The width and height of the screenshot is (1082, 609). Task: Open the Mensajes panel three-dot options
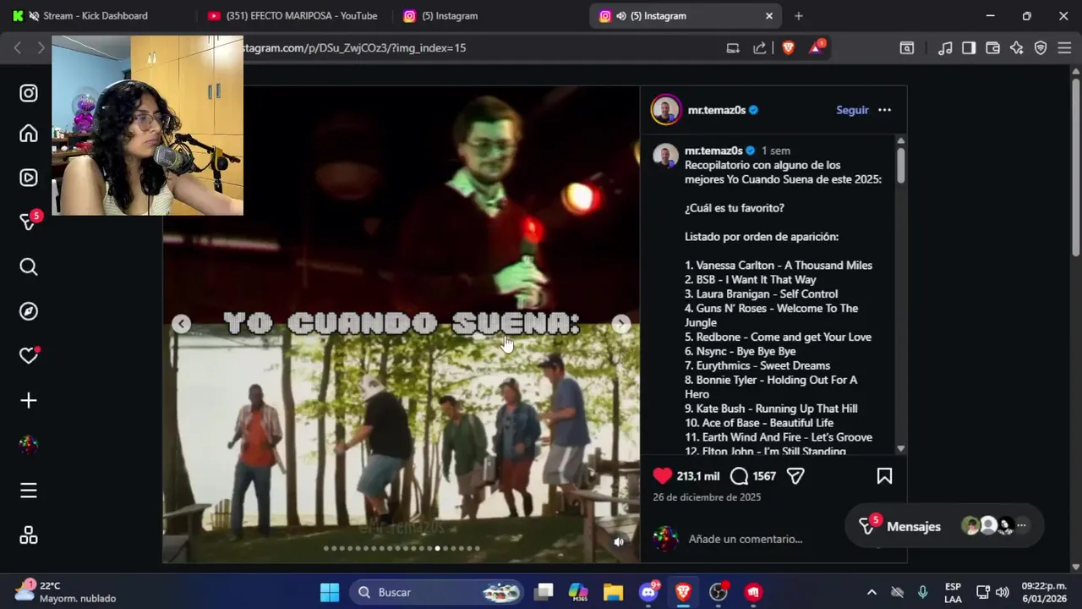tap(1021, 526)
